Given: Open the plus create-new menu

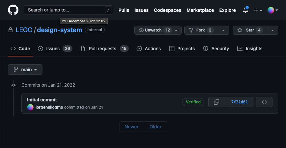Looking at the screenshot, I should point(258,10).
